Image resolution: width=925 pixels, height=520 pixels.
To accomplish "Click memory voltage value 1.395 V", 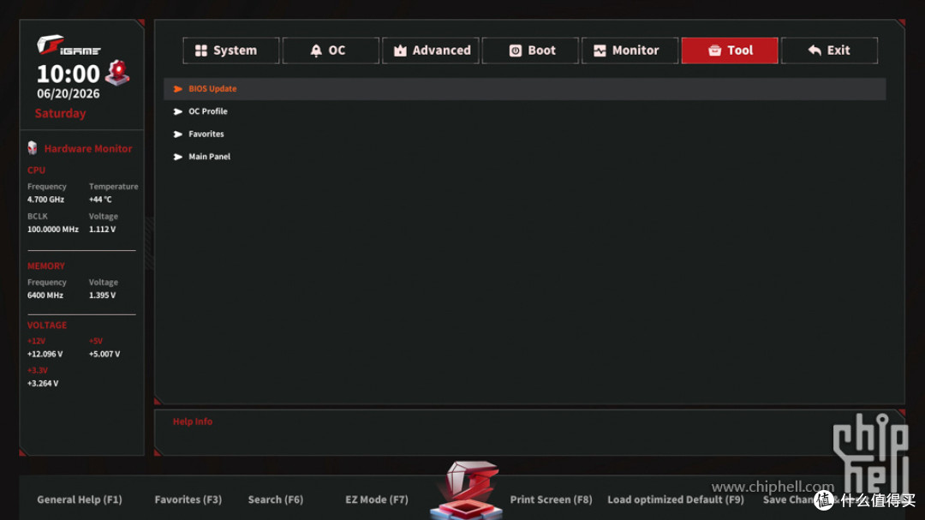I will point(102,295).
